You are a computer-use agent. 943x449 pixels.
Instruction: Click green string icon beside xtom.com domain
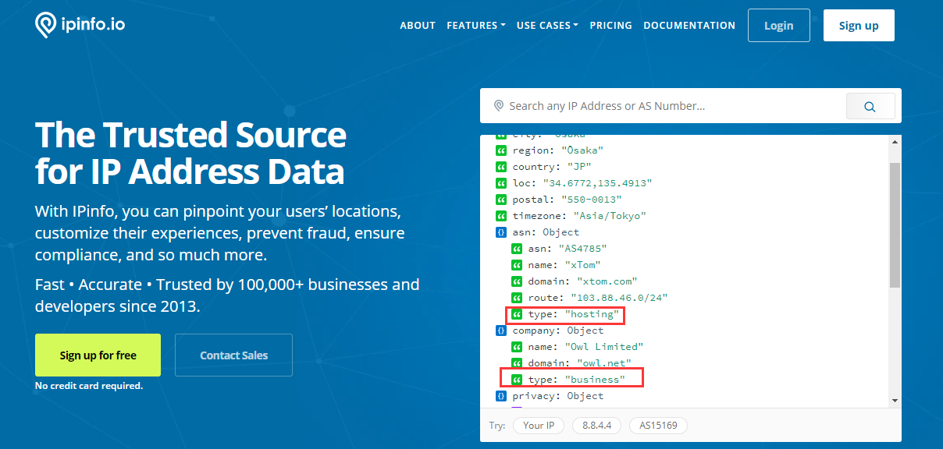(x=517, y=281)
